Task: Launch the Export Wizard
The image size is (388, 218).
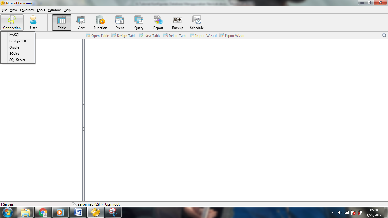Action: (232, 36)
